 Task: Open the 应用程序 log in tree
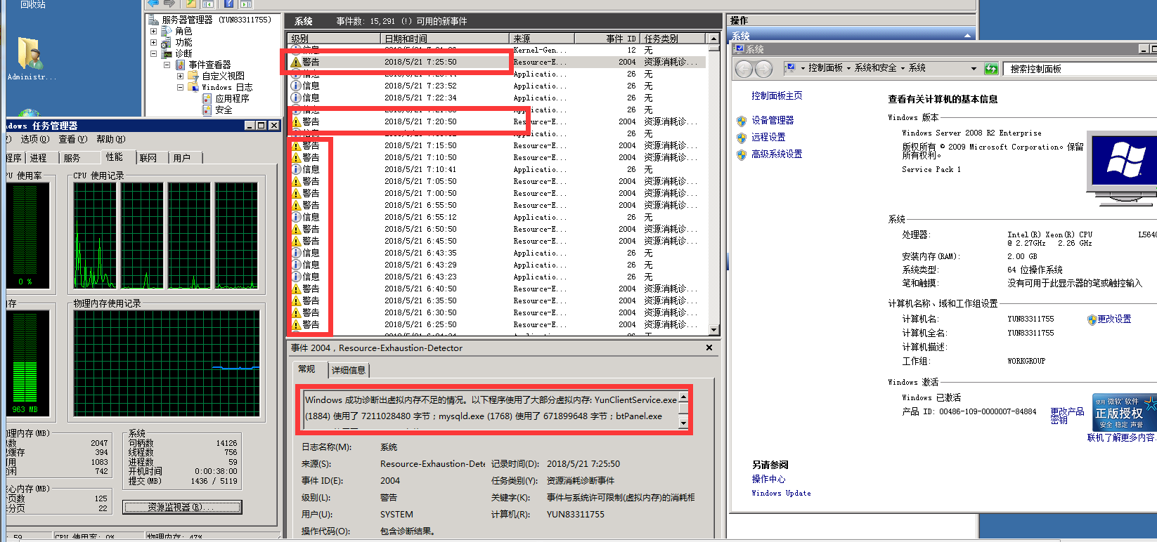(232, 98)
